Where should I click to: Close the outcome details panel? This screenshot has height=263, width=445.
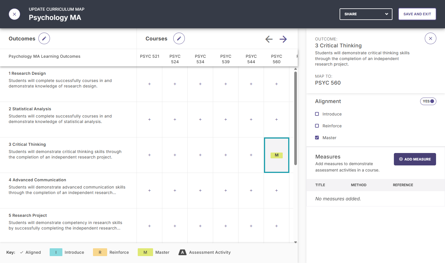431,38
